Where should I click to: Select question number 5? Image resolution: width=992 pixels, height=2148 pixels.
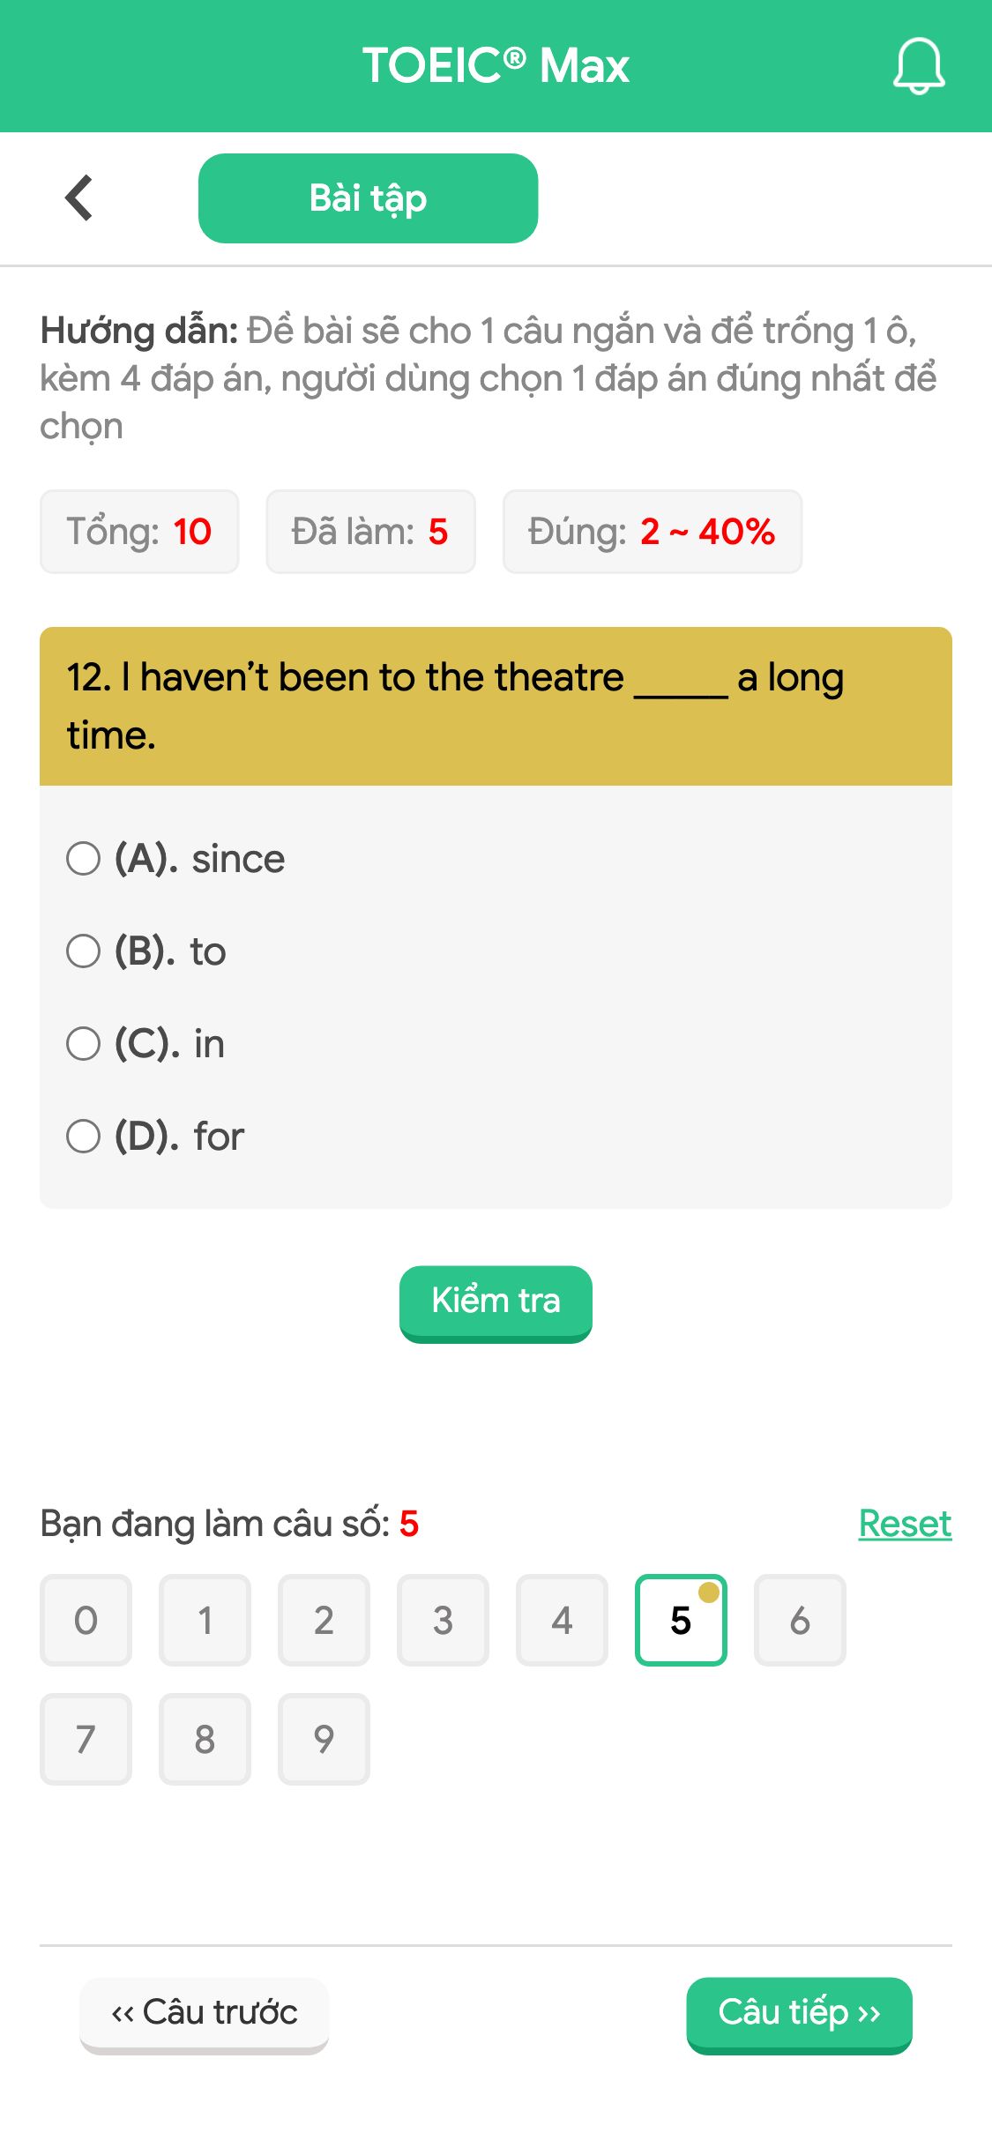[681, 1620]
